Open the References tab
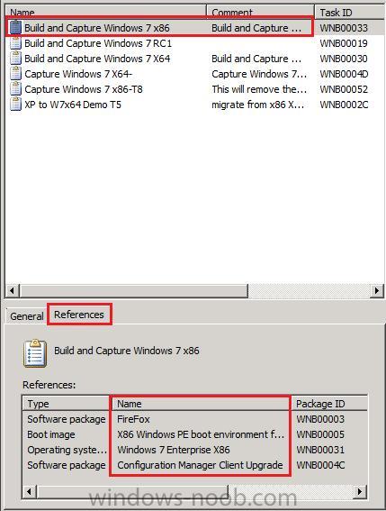Screen dimensions: 386x511 pyautogui.click(x=79, y=315)
